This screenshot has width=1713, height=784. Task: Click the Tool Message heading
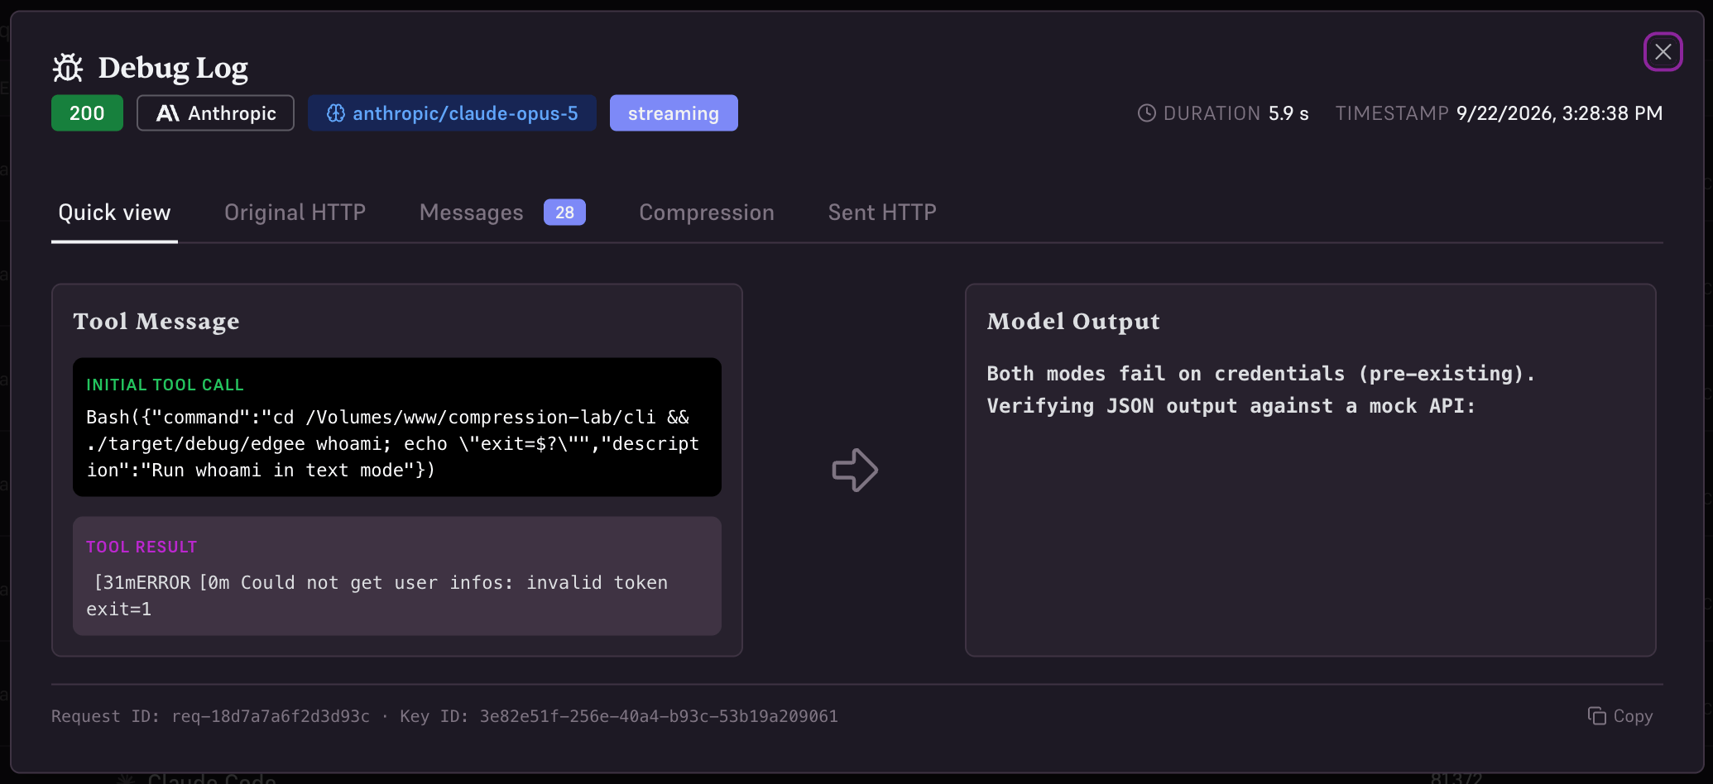click(156, 321)
